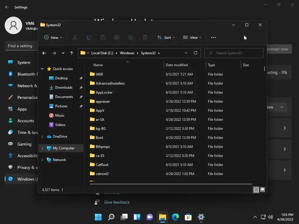Launch Microsoft Edge from the taskbar
The image size is (299, 224).
click(x=175, y=217)
